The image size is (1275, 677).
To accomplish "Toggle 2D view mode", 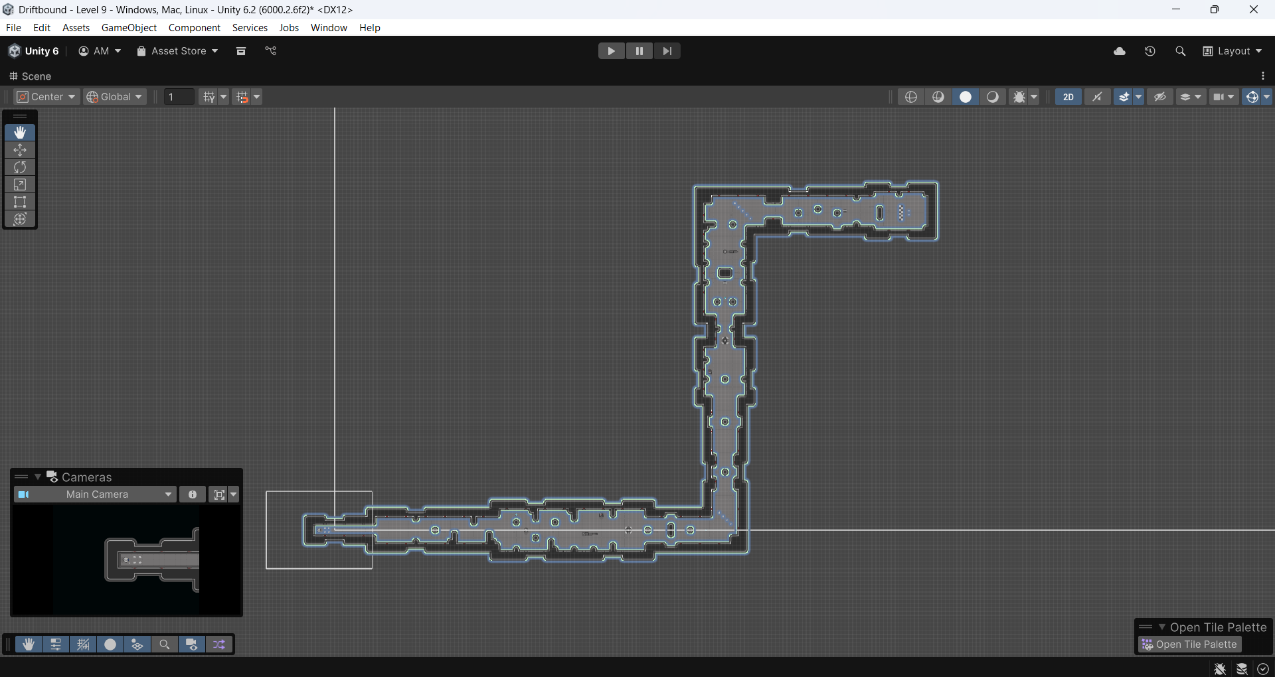I will [1068, 97].
